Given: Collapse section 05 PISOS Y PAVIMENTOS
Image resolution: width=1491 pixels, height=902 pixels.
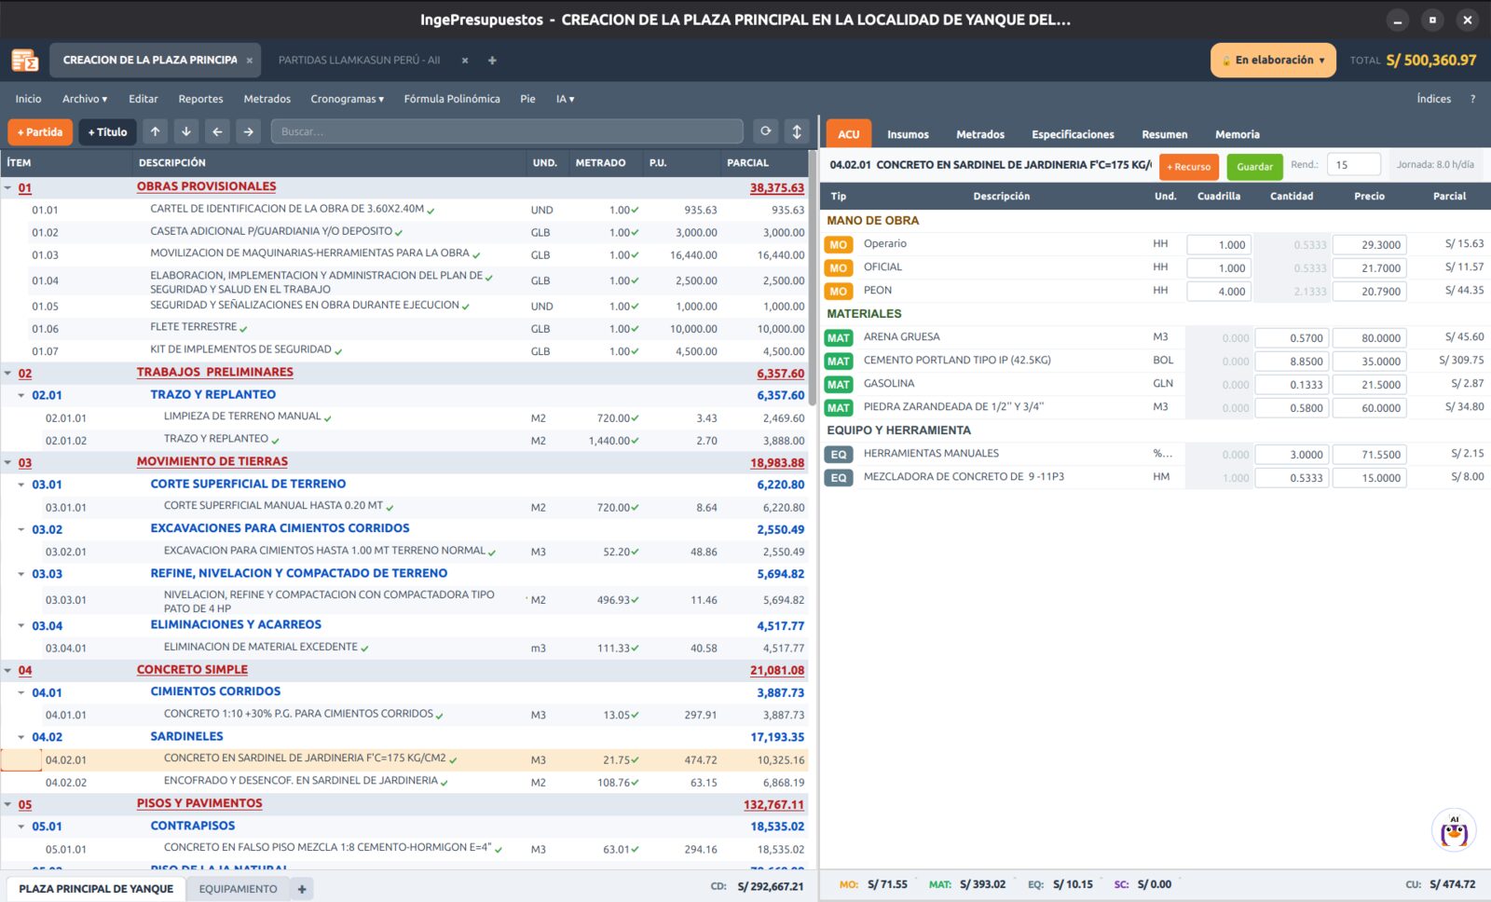Looking at the screenshot, I should click(x=8, y=804).
